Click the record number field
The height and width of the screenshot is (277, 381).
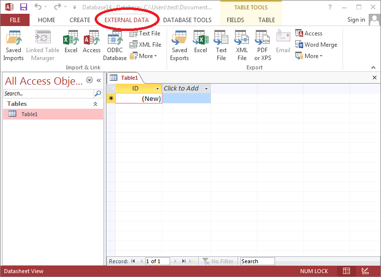tap(157, 261)
